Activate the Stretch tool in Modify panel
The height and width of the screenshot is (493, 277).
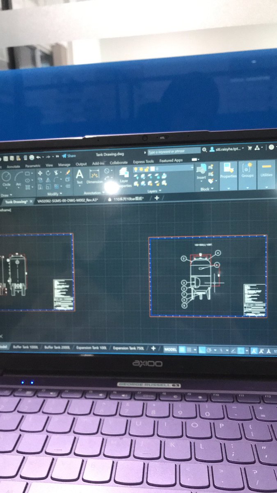click(x=40, y=187)
